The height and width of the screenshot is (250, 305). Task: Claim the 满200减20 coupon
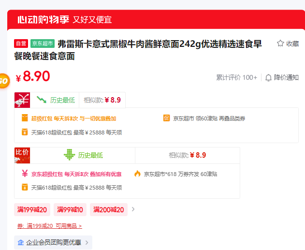(x=108, y=209)
